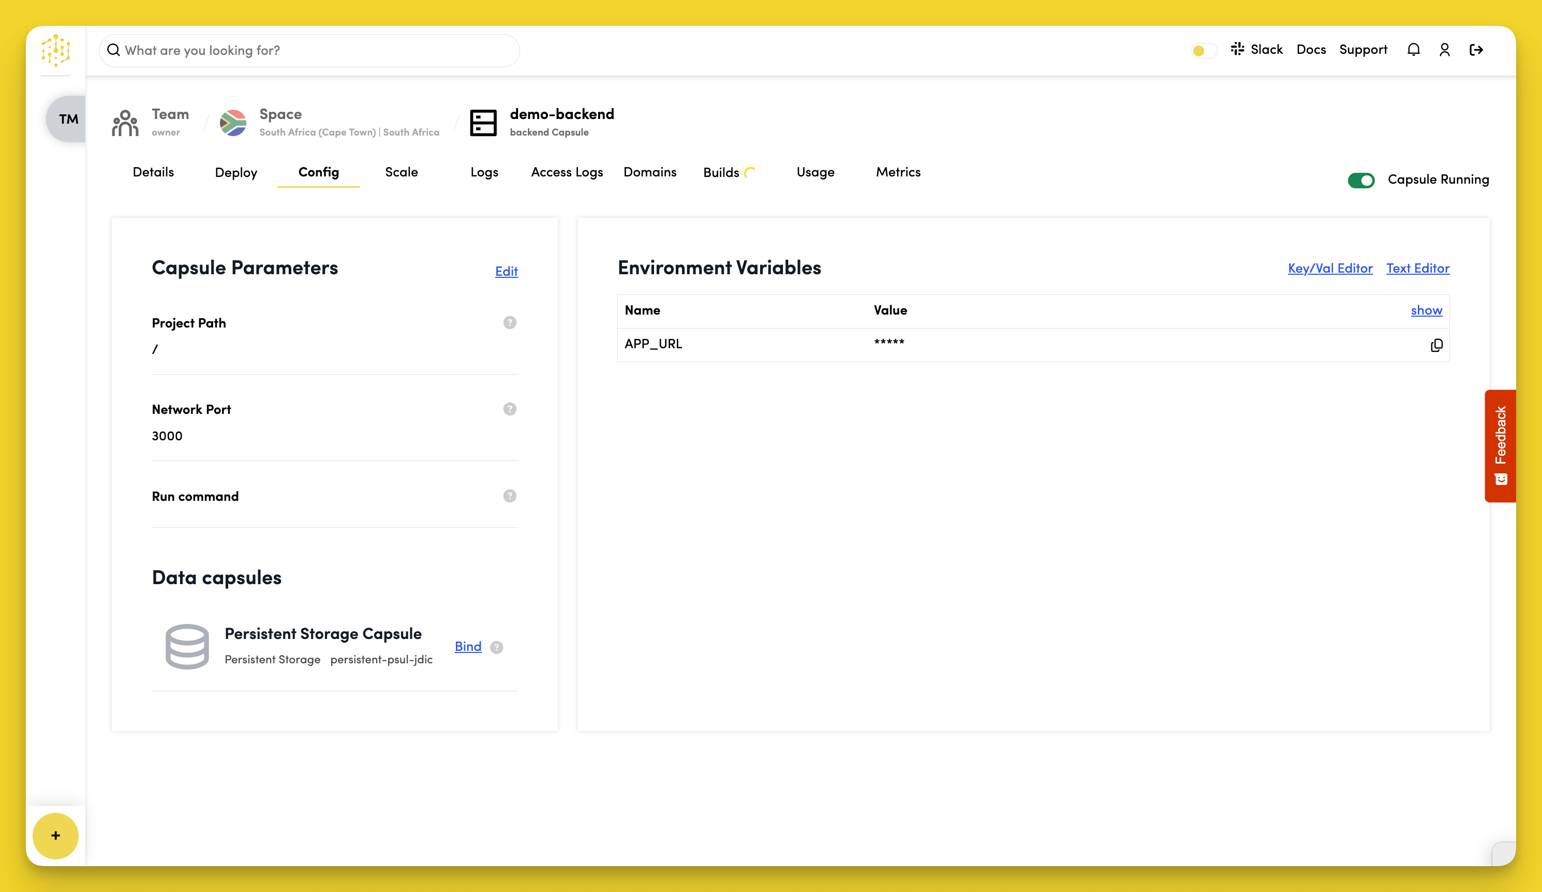
Task: Click the logout arrow icon
Action: [1476, 50]
